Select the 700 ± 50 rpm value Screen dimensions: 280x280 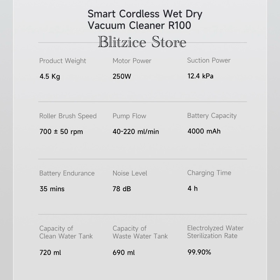(61, 132)
